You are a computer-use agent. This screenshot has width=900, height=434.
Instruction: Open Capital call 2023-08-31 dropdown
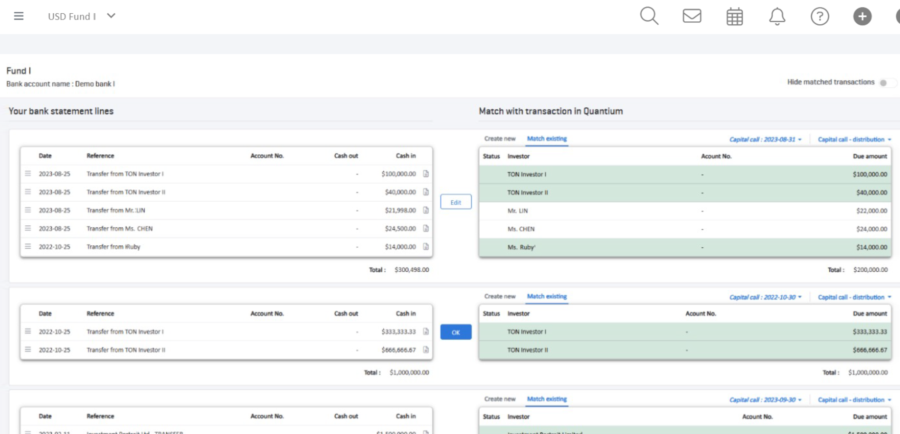765,139
